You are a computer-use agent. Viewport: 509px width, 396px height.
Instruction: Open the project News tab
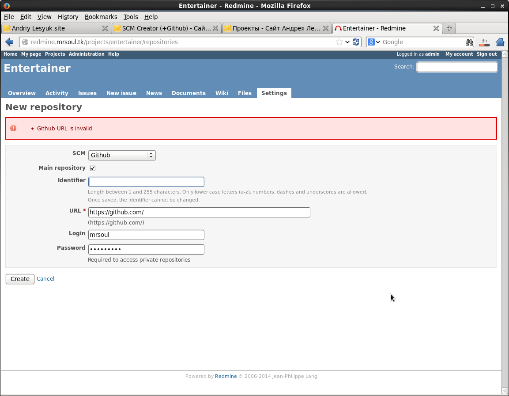(x=154, y=93)
